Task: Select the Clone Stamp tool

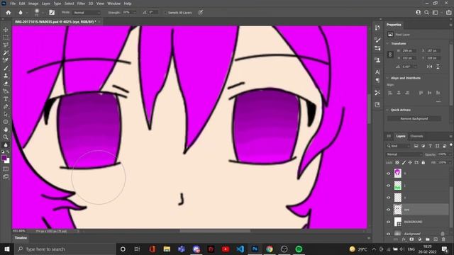Action: click(6, 76)
